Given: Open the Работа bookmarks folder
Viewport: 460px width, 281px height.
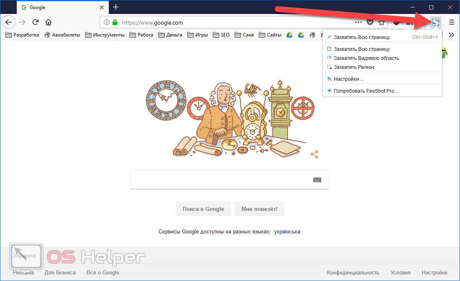Looking at the screenshot, I should point(141,35).
